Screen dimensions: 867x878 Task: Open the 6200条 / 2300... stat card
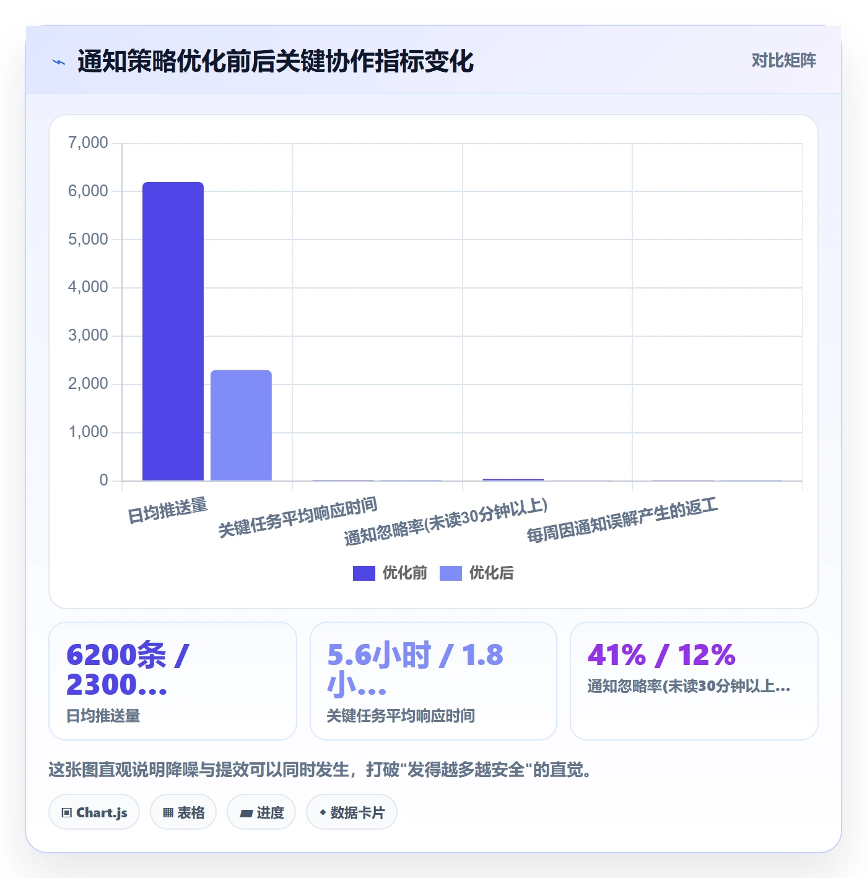click(x=173, y=681)
